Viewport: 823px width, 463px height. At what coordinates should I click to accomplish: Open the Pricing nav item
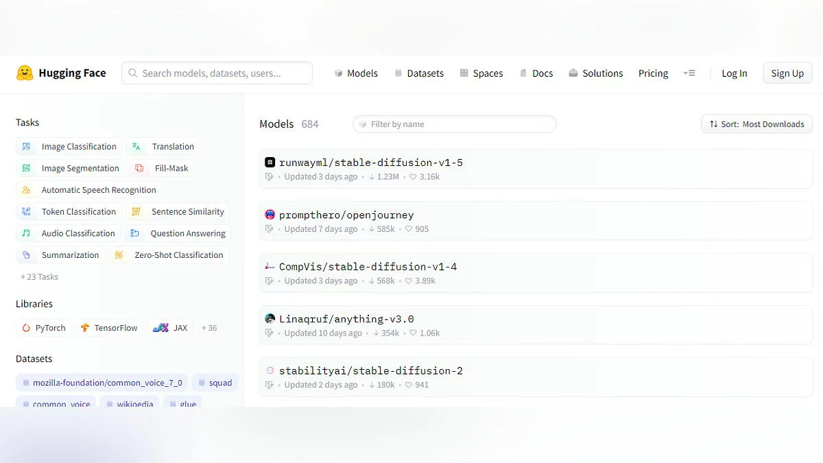coord(653,73)
